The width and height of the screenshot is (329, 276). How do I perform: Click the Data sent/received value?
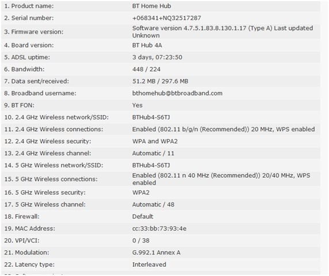coord(160,81)
